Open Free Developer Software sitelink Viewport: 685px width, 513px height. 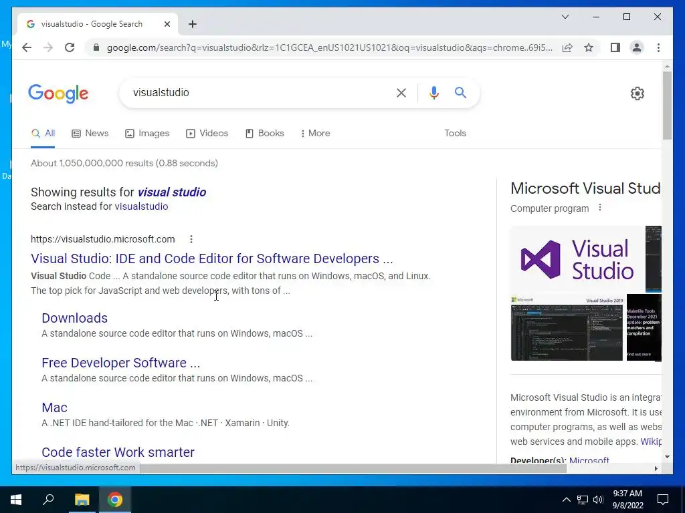click(120, 363)
